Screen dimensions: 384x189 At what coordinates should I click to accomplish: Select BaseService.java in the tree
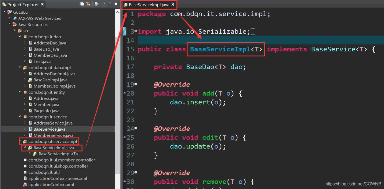pos(49,129)
